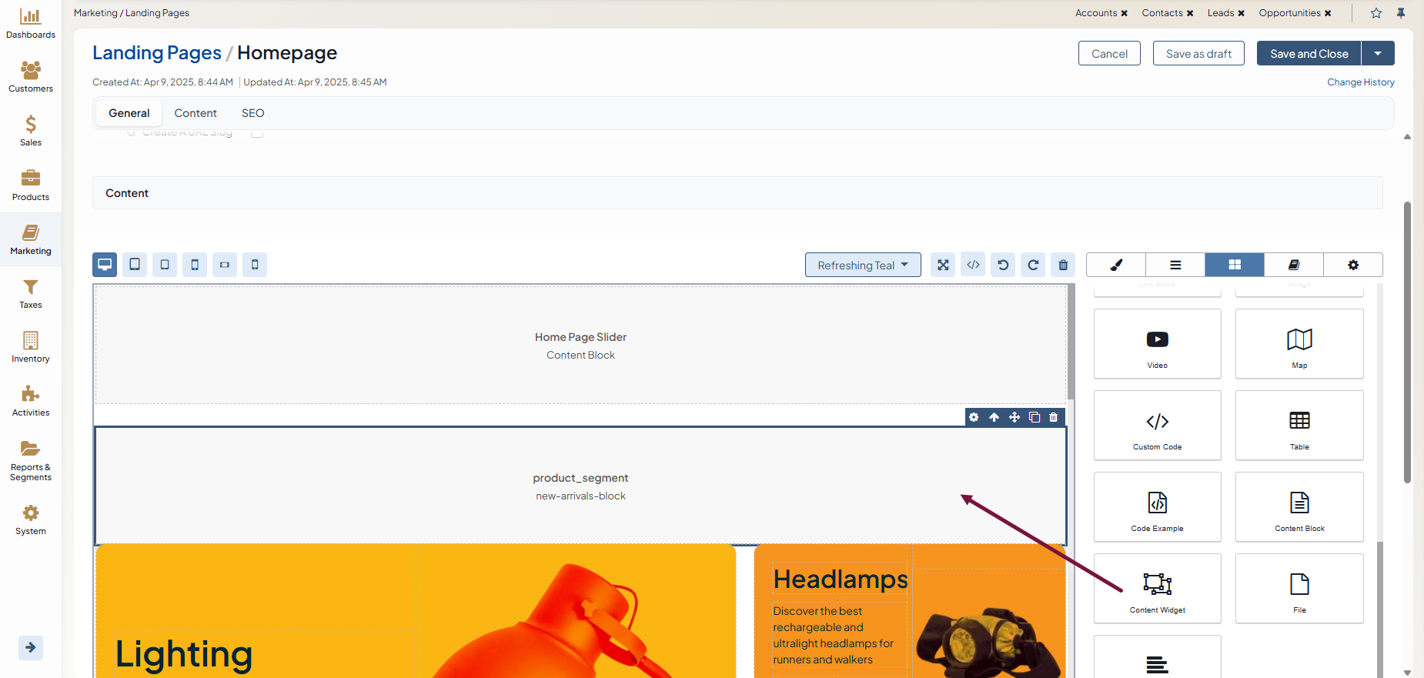Delete the selected product_segment component
This screenshot has height=678, width=1424.
click(x=1054, y=417)
